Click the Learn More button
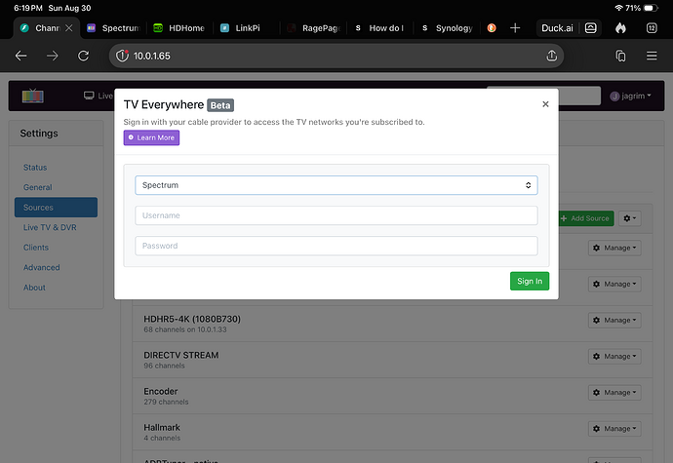The width and height of the screenshot is (673, 463). 151,137
